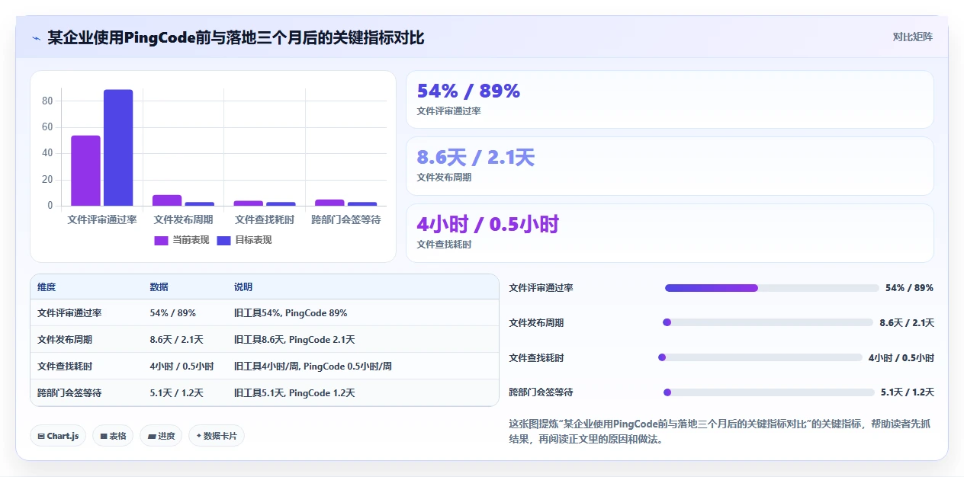This screenshot has height=477, width=964.
Task: Click the purple 文件发布周期 chart bar
Action: pyautogui.click(x=167, y=200)
